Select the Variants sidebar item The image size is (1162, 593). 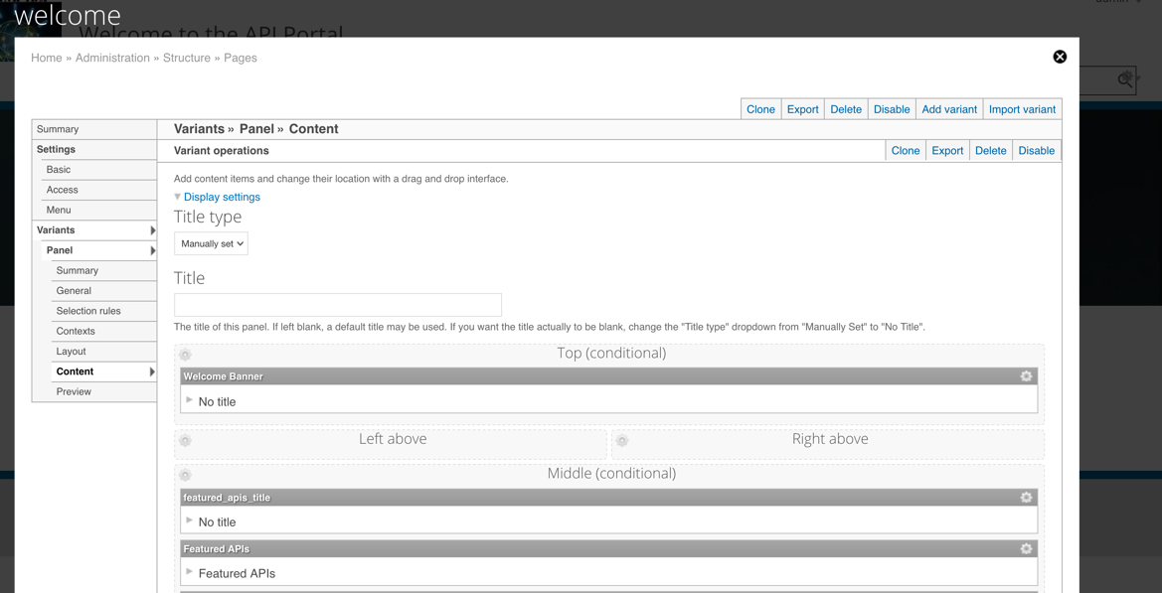pos(94,230)
